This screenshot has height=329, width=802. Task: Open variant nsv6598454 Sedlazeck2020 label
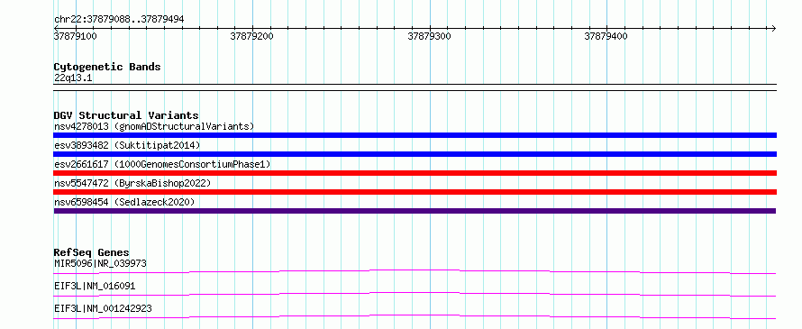[x=124, y=202]
